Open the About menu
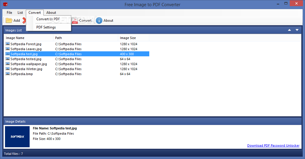The width and height of the screenshot is (305, 159). coord(51,12)
